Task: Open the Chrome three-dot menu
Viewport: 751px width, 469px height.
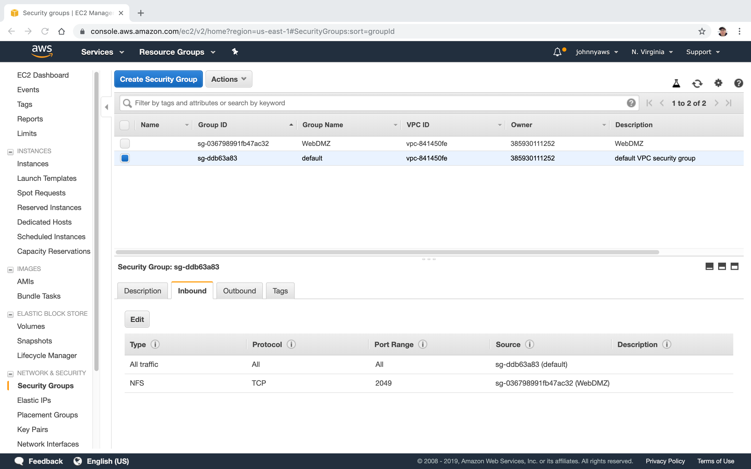Action: [740, 31]
